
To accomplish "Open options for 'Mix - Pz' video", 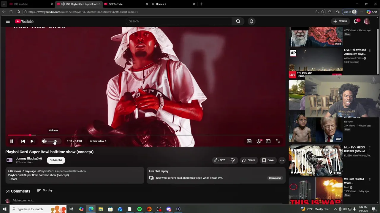I will click(370, 148).
